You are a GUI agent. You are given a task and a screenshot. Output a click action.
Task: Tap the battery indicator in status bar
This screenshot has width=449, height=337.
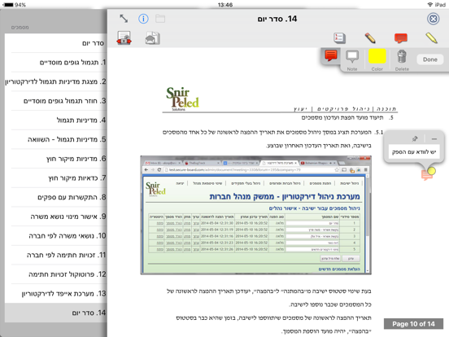pyautogui.click(x=14, y=5)
